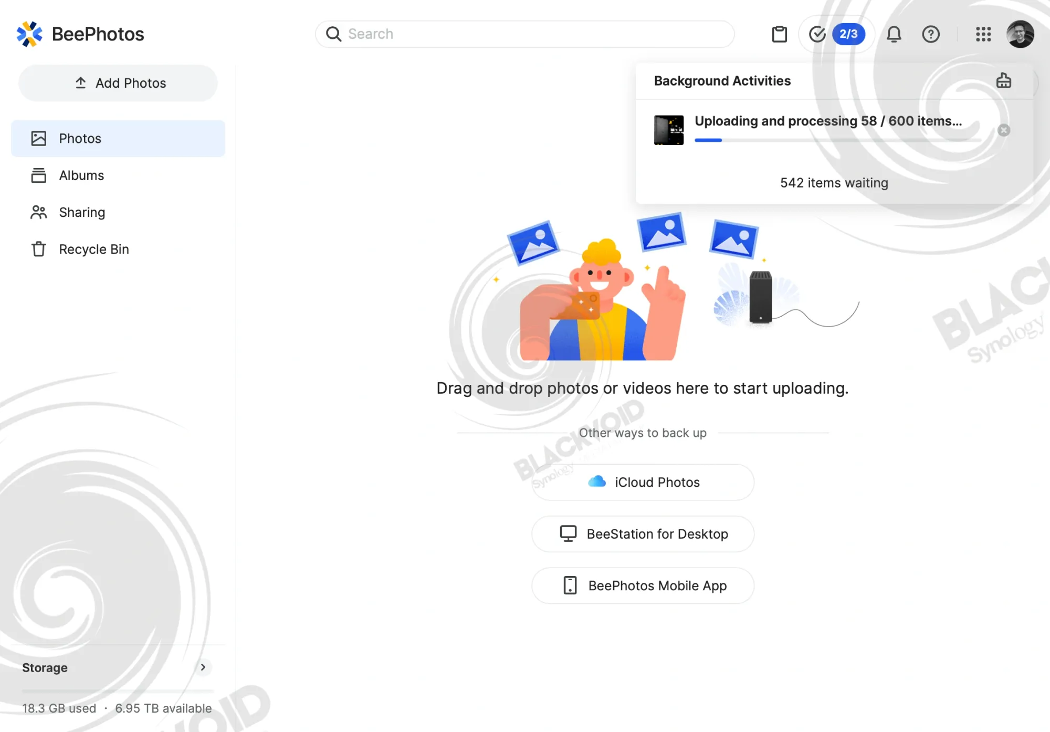Choose BeeStation for Desktop option

point(643,534)
